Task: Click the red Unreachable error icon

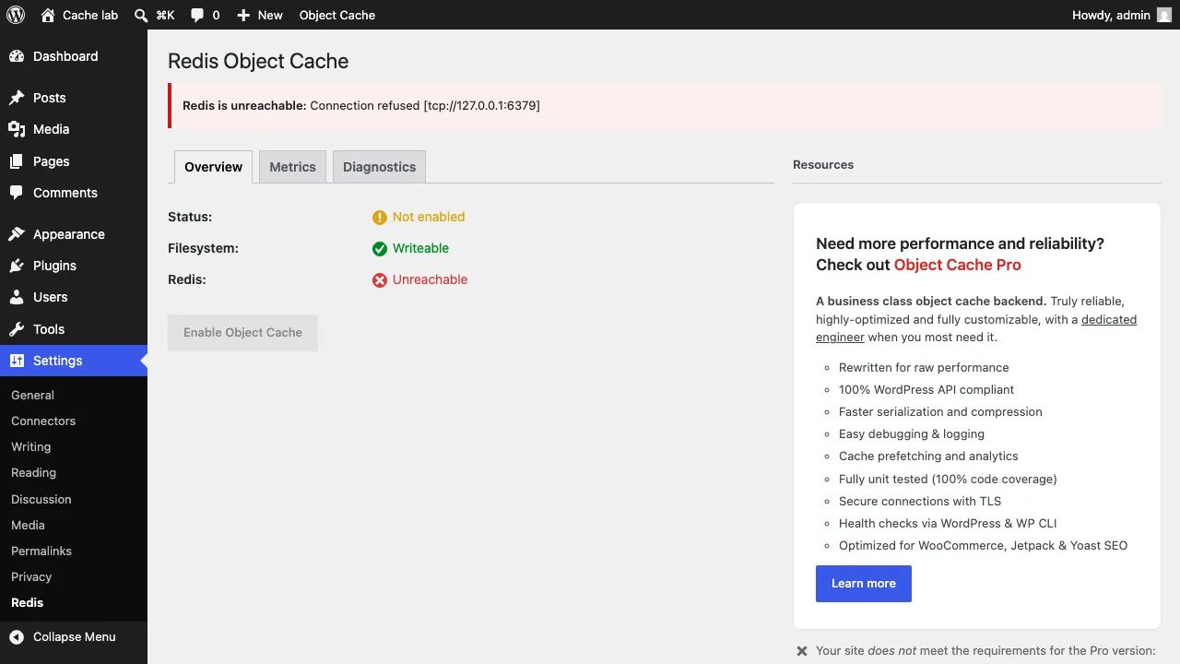Action: tap(380, 280)
